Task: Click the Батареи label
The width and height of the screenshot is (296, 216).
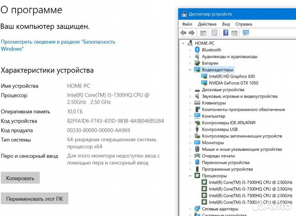Action: [210, 63]
